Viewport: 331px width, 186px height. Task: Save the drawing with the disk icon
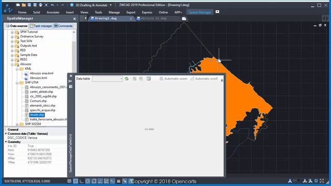point(29,5)
